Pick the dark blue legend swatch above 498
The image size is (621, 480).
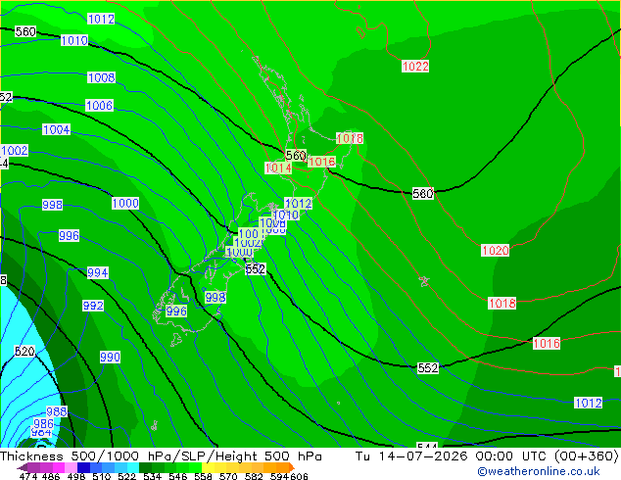pos(83,467)
